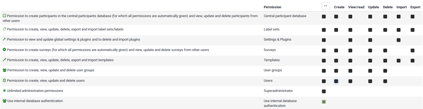Click the Surveys plus circle icon

[x=4, y=50]
